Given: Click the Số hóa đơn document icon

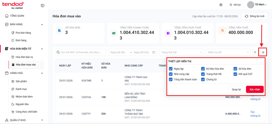Looking at the screenshot, I should click(59, 31).
